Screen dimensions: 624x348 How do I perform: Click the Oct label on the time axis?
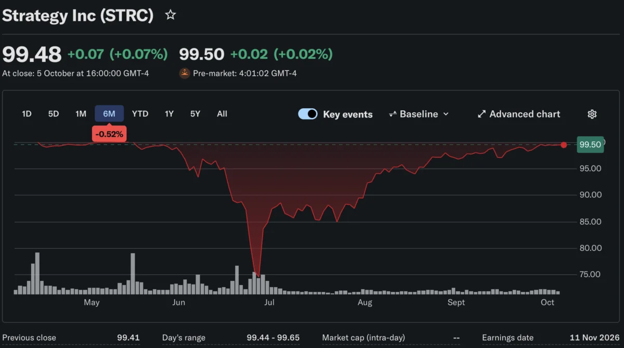pos(548,302)
